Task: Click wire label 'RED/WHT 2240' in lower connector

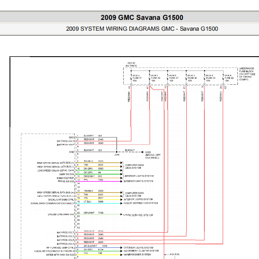Action: 93,242
